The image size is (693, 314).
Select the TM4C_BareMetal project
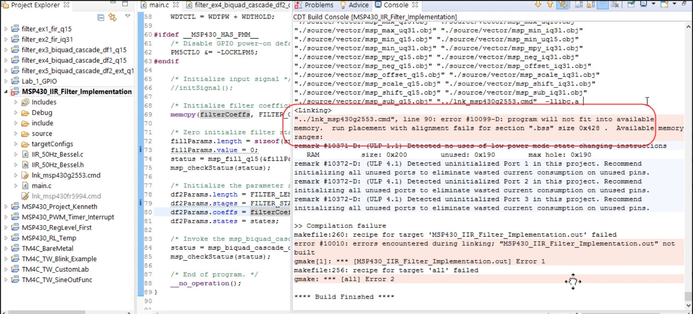tap(47, 248)
